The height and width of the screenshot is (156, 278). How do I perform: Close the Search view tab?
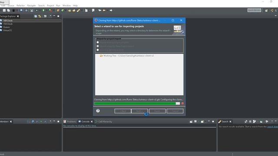point(230,122)
